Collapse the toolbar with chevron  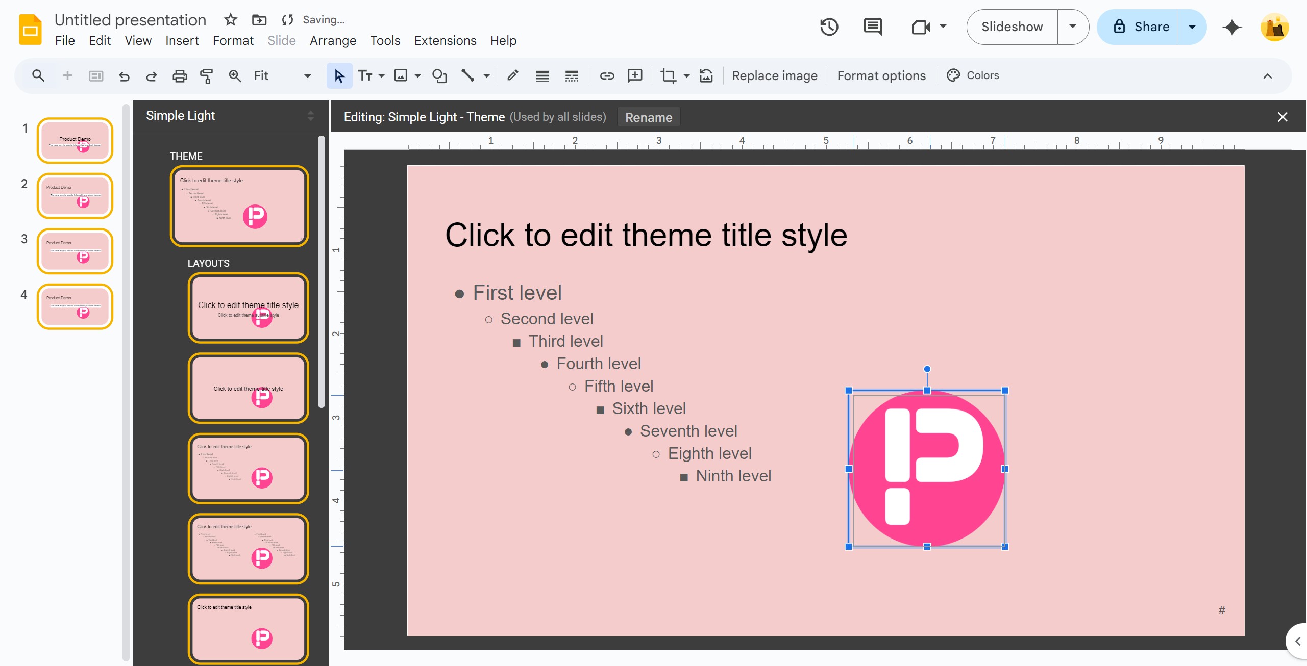coord(1267,76)
